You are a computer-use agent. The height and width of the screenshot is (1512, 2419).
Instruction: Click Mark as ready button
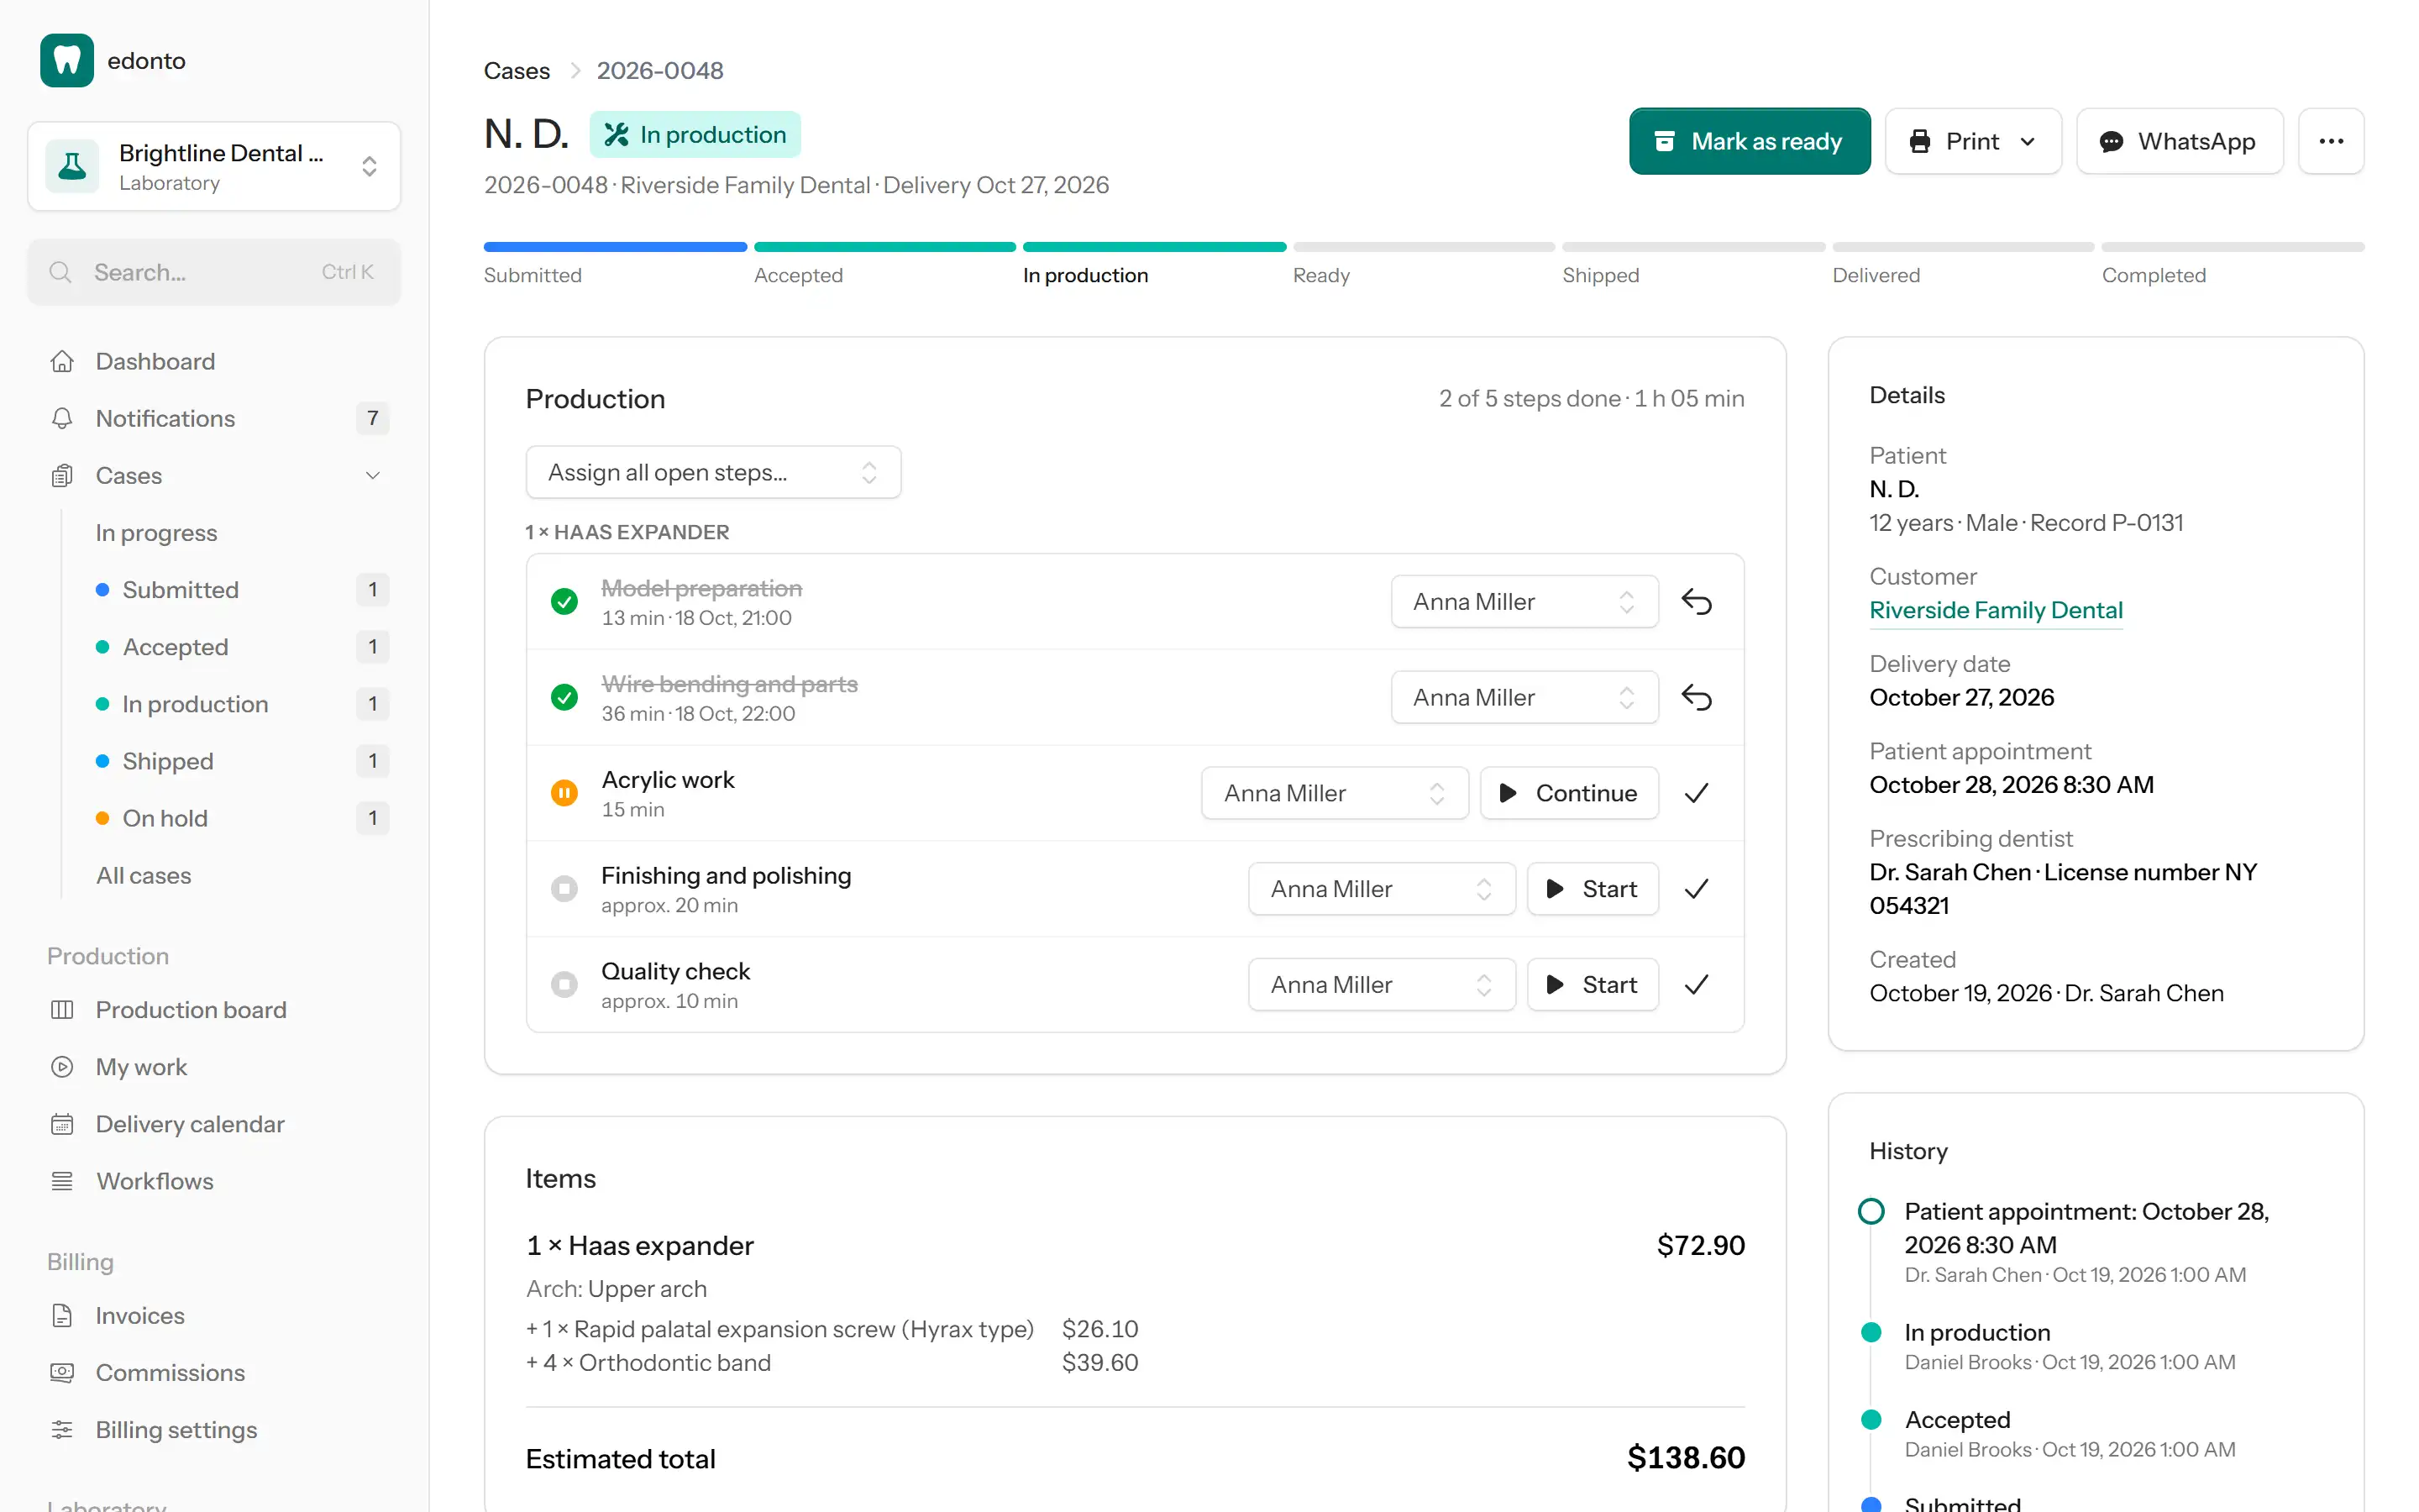coord(1750,141)
